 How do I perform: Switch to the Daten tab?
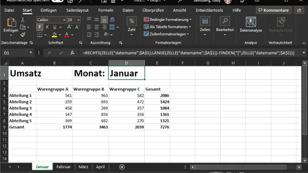coord(128,10)
